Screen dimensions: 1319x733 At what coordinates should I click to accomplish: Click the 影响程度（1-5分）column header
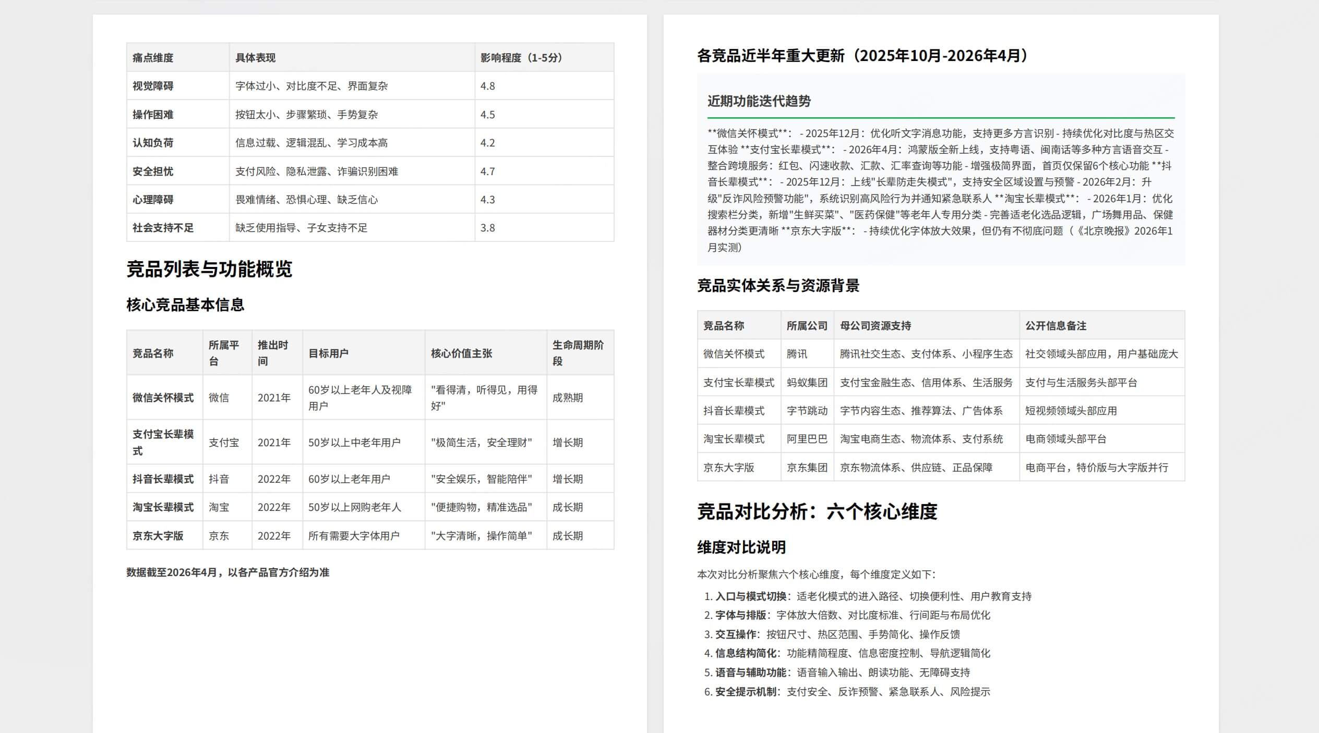[x=521, y=58]
